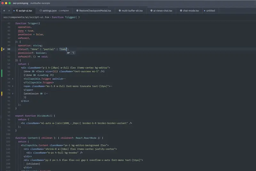
Task: Click "<Collapsible.Content" tag on line 103
Action: pyautogui.click(x=35, y=145)
